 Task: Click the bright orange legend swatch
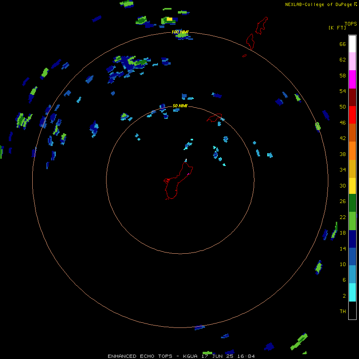pos(352,150)
